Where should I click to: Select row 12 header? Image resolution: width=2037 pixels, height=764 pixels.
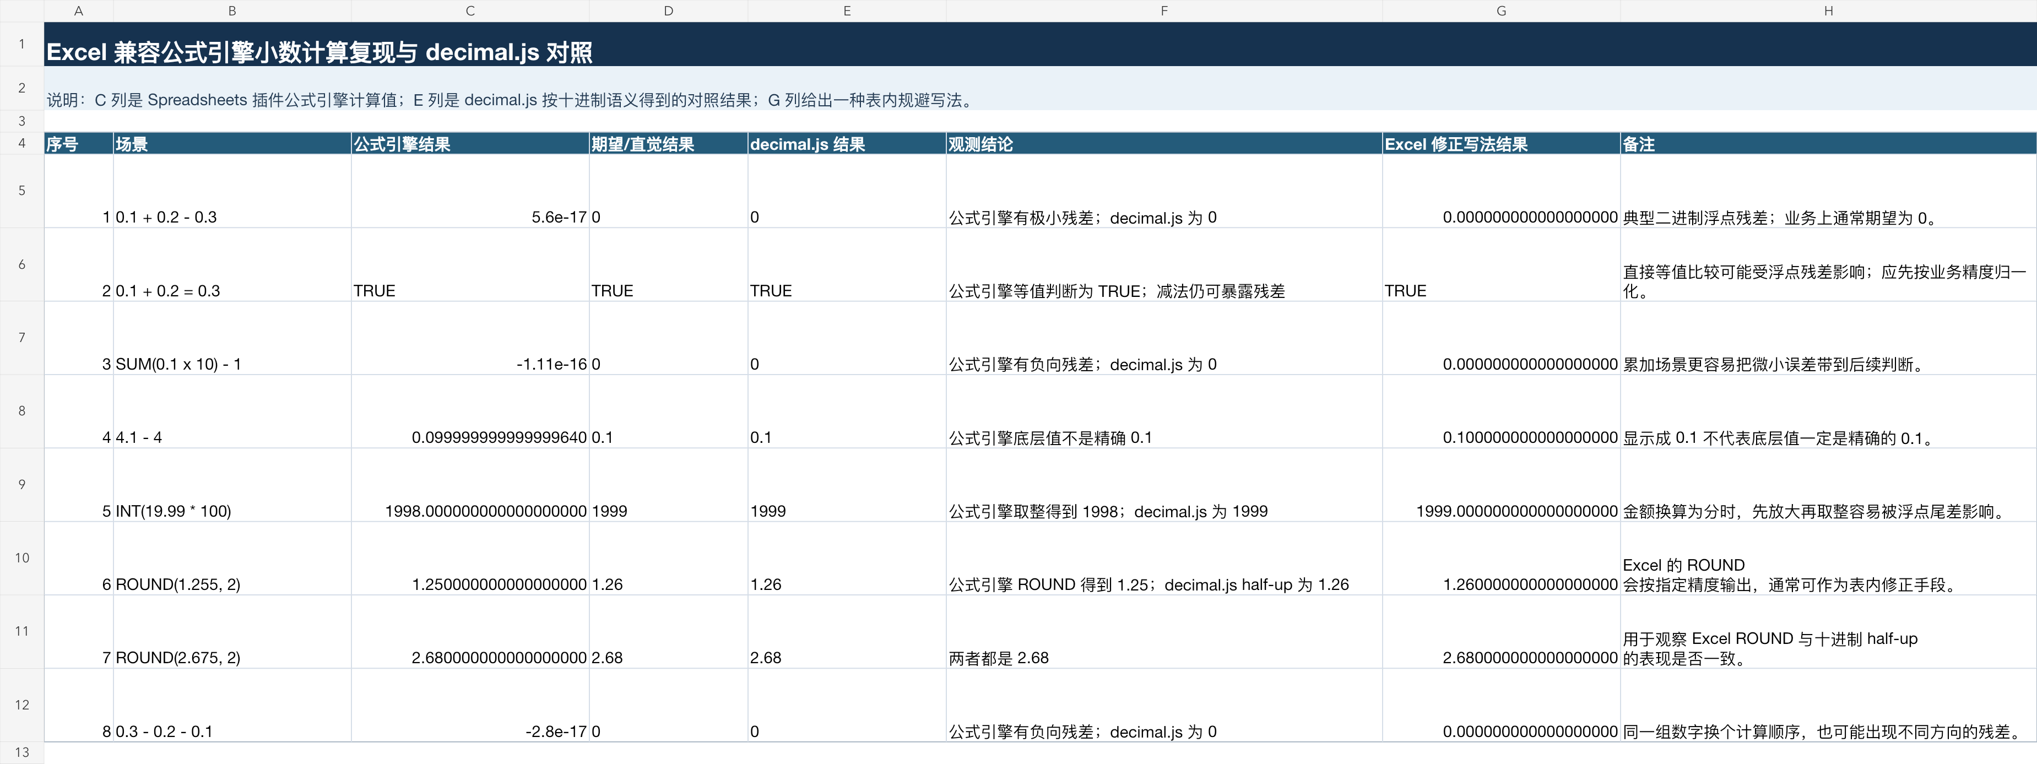22,705
